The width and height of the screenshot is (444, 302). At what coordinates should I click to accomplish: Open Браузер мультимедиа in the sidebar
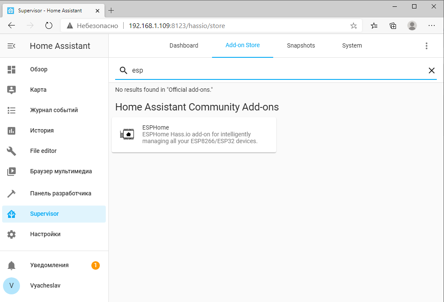tap(54, 171)
